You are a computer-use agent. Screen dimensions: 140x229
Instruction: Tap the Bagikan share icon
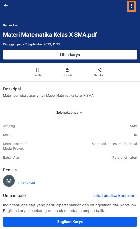[99, 70]
